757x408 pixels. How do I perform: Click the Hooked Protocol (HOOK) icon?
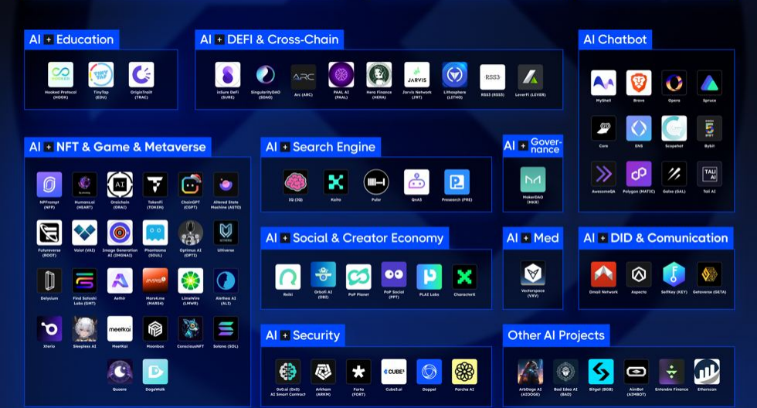point(60,75)
